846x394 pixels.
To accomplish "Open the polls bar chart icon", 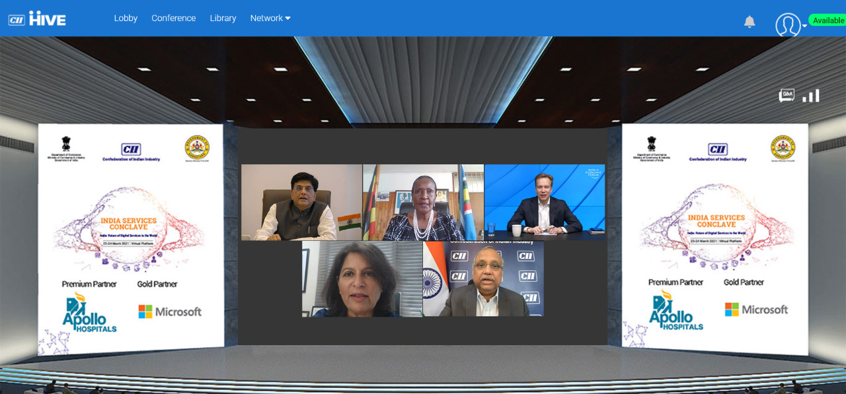I will click(x=811, y=96).
